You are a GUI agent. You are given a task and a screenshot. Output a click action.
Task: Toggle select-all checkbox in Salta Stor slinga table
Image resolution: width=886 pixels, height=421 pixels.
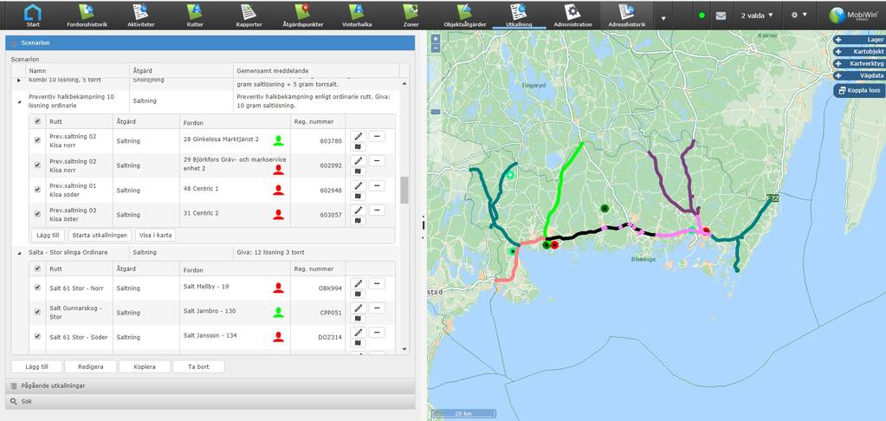[38, 269]
